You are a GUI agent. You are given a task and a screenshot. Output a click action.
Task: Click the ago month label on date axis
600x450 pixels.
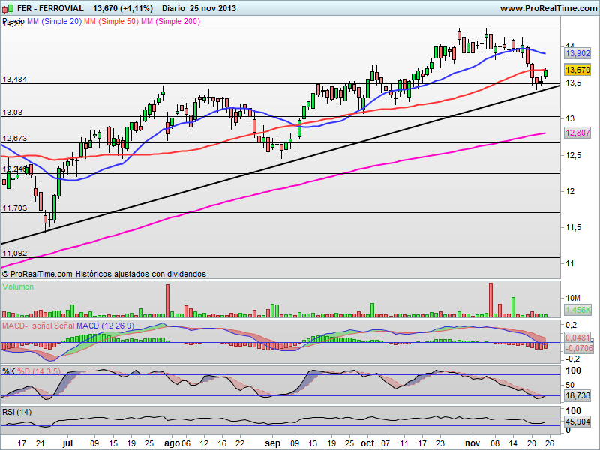172,443
